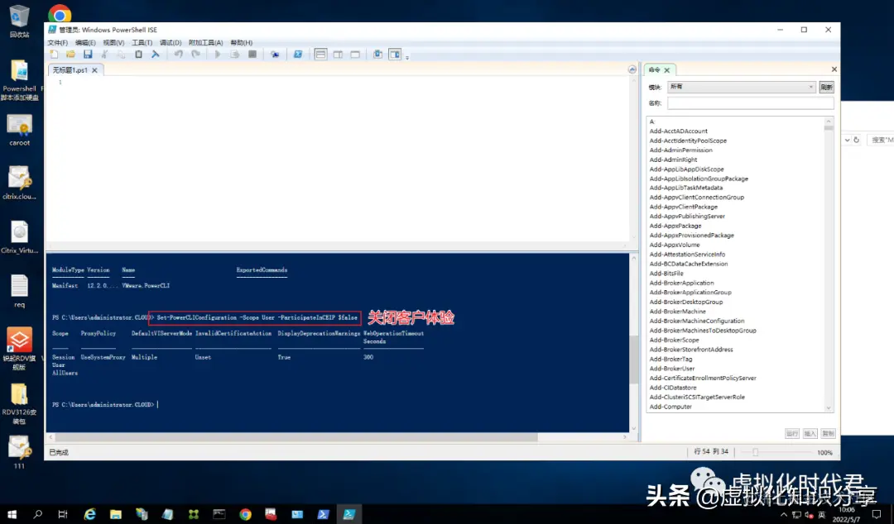Save the script using the Save toolbar icon
The image size is (894, 524).
pos(89,54)
